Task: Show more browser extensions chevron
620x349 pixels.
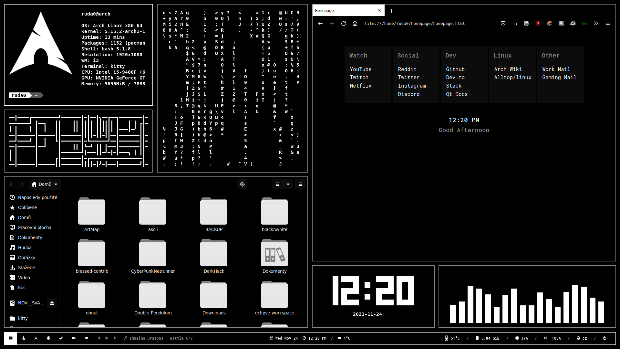Action: coord(596,23)
